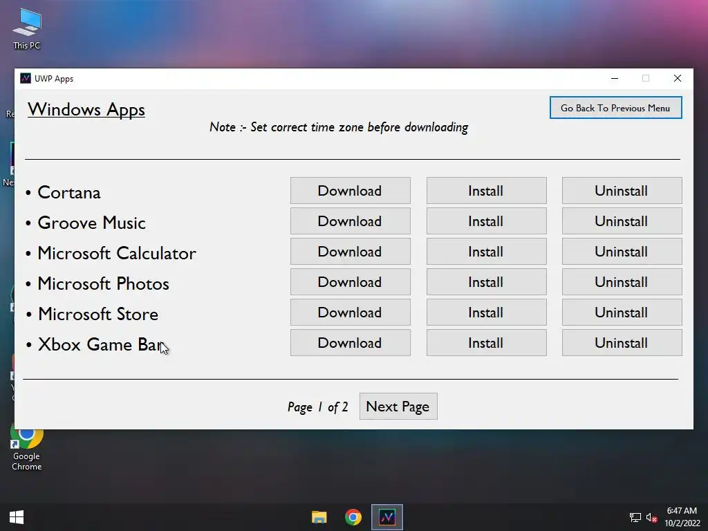
Task: Click the Cortana list label
Action: [68, 192]
